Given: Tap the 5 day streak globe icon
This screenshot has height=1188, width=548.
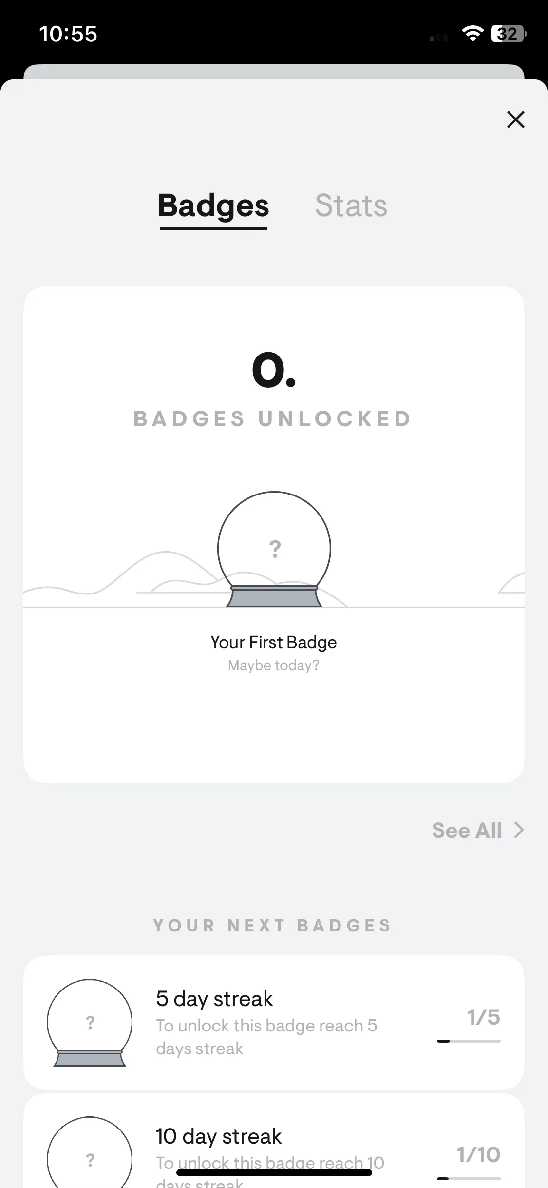Looking at the screenshot, I should [90, 1023].
